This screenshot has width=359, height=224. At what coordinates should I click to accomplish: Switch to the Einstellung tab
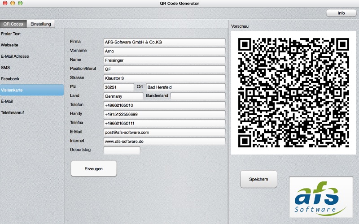click(41, 24)
